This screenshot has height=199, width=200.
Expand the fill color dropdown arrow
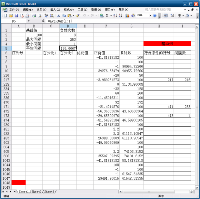point(191,16)
